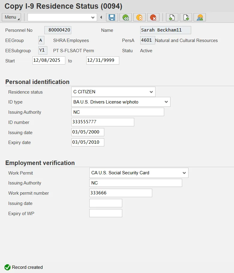Image resolution: width=234 pixels, height=273 pixels.
Task: Click the orange Exit icon
Action: (x=139, y=17)
